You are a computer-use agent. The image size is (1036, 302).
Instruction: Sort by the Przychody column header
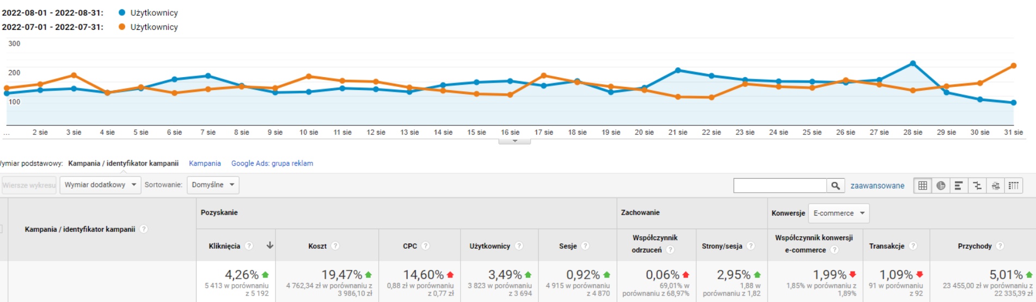(x=975, y=246)
